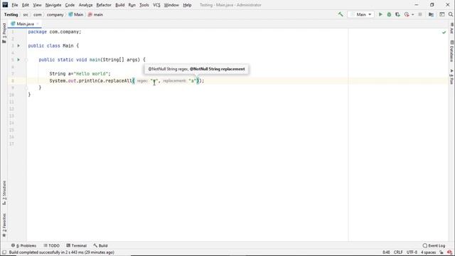Viewport: 455px width, 256px height.
Task: Open the Terminal tool window tab
Action: (x=76, y=245)
